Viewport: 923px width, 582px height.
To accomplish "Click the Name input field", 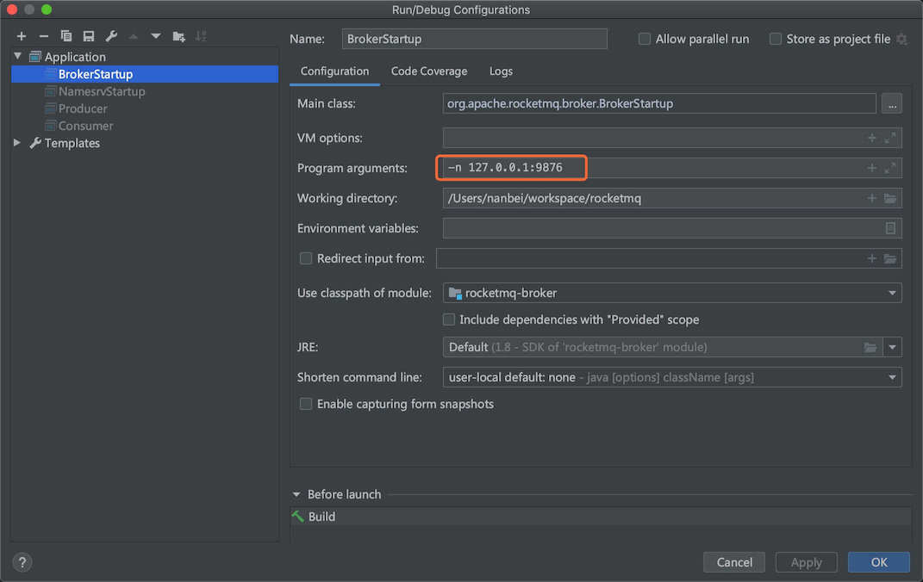I will point(475,39).
